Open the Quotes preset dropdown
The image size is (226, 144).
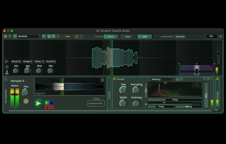29,36
